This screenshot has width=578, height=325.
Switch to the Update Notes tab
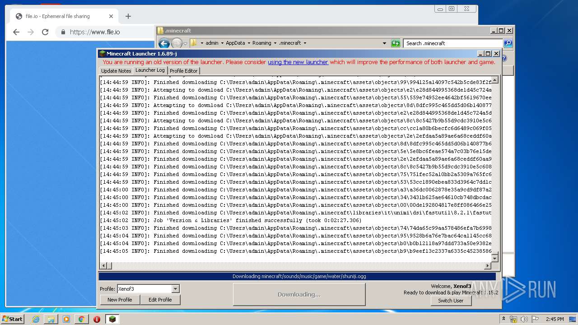pos(116,71)
